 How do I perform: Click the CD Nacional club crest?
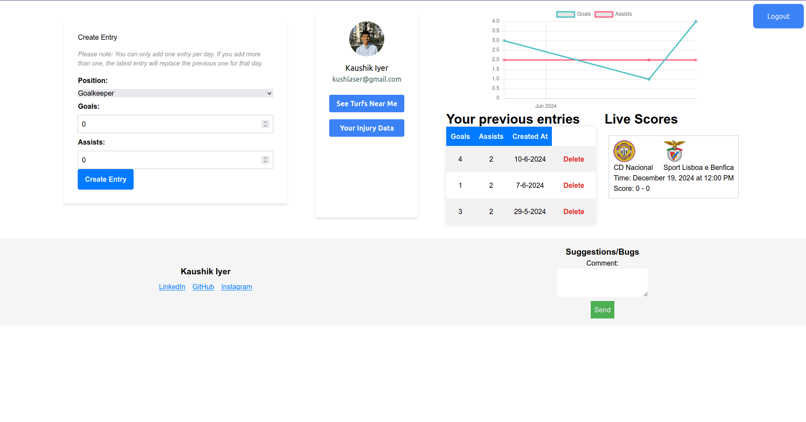coord(624,151)
